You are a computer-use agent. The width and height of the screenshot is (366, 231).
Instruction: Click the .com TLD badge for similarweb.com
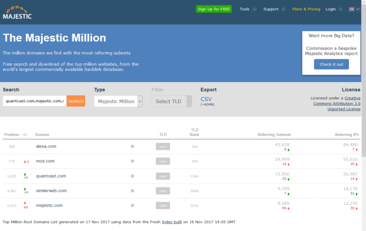click(x=163, y=191)
